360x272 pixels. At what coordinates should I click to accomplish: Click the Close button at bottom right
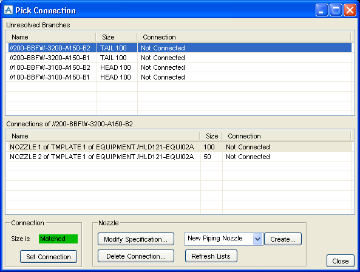[340, 261]
